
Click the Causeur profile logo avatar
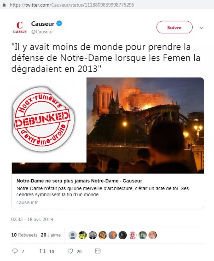click(20, 27)
